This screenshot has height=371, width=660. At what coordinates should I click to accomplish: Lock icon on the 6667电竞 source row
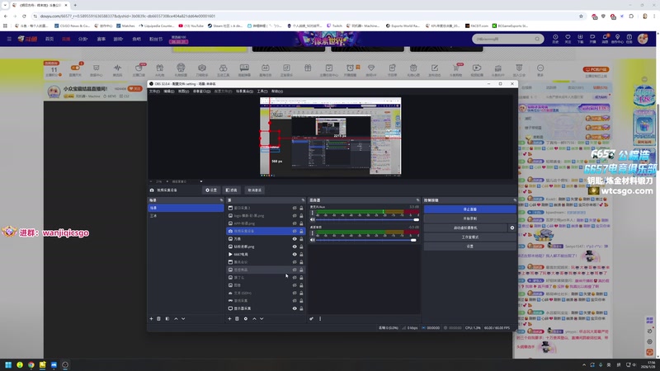pyautogui.click(x=301, y=255)
